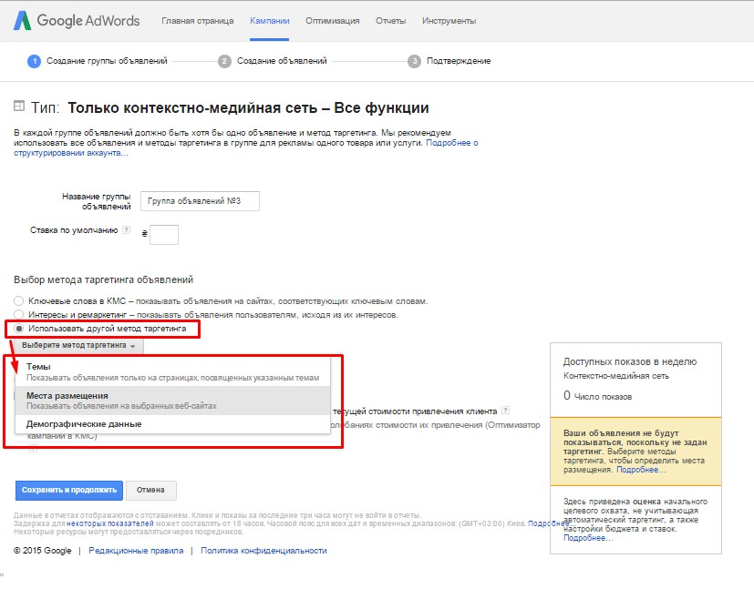Click 'Доступных показов в неделю' heading
754x599 pixels.
(x=630, y=361)
